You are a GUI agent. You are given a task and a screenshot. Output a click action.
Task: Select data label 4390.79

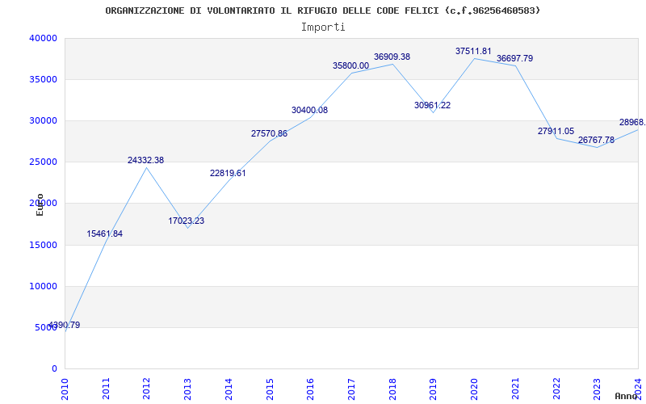pos(64,325)
